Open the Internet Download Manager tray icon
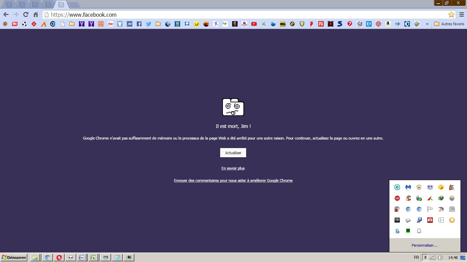 441,198
